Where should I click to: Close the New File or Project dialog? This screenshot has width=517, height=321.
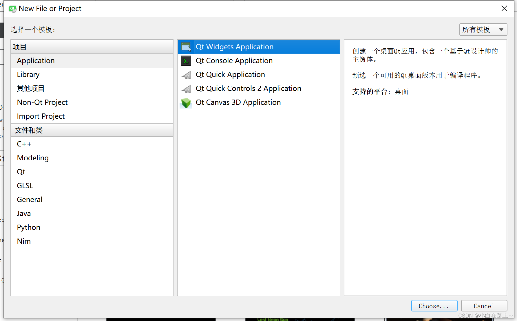coord(504,9)
